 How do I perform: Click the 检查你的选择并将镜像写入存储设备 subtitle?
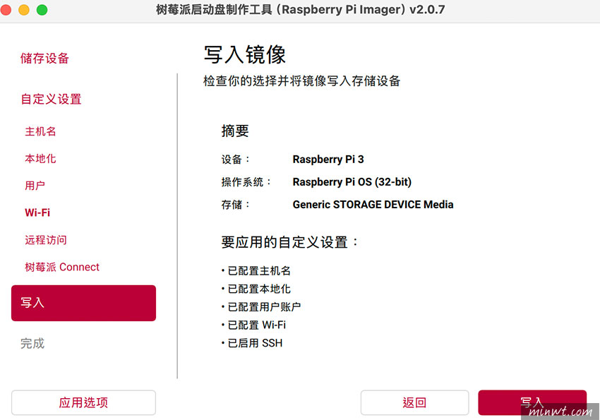pyautogui.click(x=301, y=81)
